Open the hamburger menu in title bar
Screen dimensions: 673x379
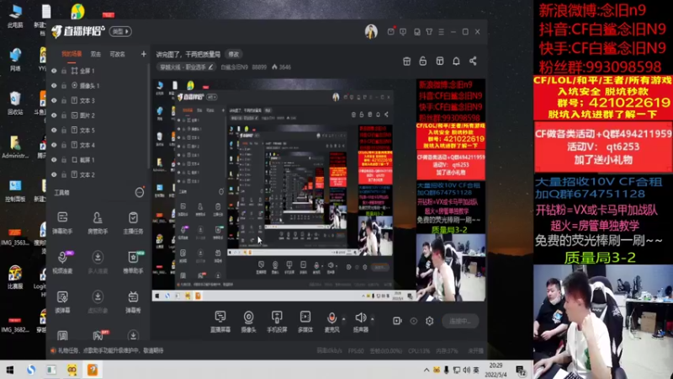click(441, 32)
